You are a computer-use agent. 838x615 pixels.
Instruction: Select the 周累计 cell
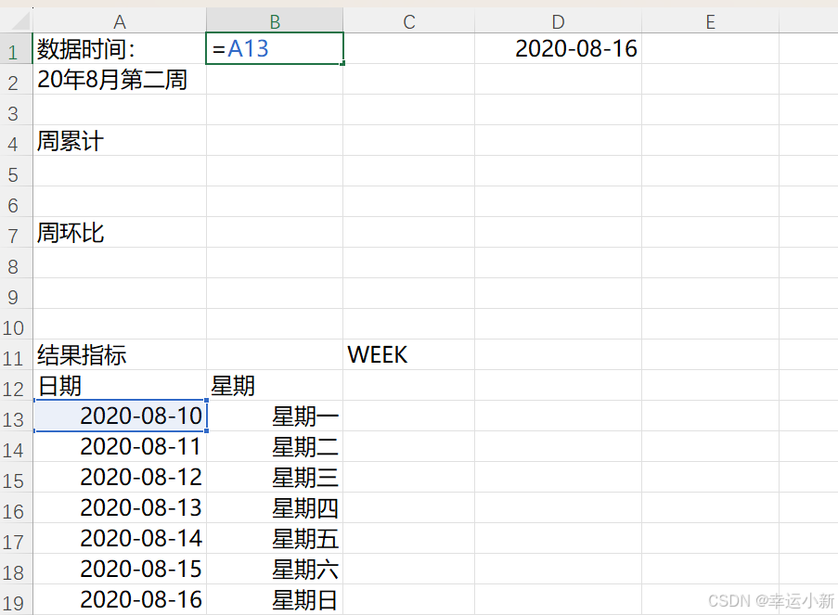119,140
